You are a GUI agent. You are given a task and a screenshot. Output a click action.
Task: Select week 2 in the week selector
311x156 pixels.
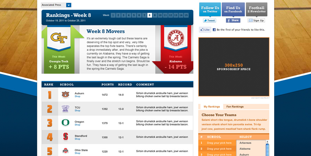[x=118, y=15]
